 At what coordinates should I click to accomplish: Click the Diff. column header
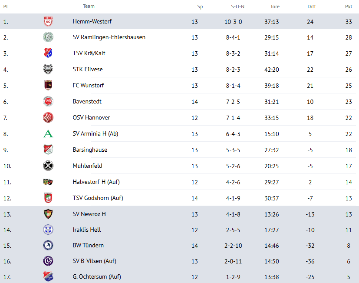point(312,7)
